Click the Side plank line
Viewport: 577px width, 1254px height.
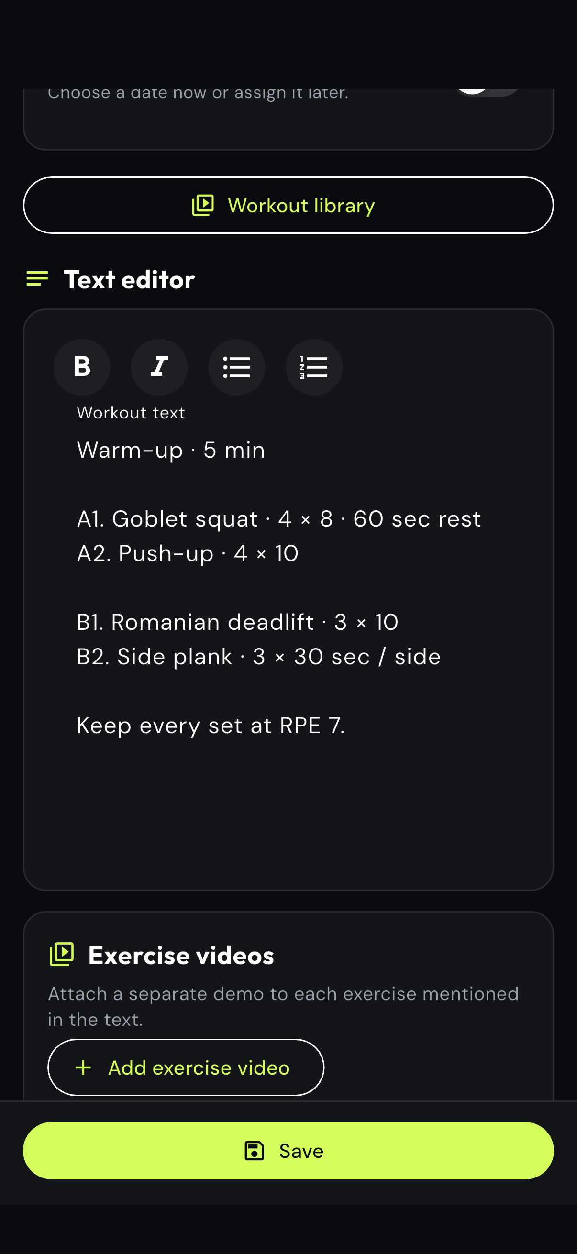coord(259,657)
